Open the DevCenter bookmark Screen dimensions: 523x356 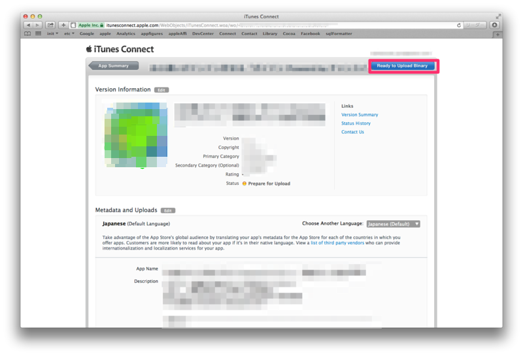pyautogui.click(x=203, y=34)
